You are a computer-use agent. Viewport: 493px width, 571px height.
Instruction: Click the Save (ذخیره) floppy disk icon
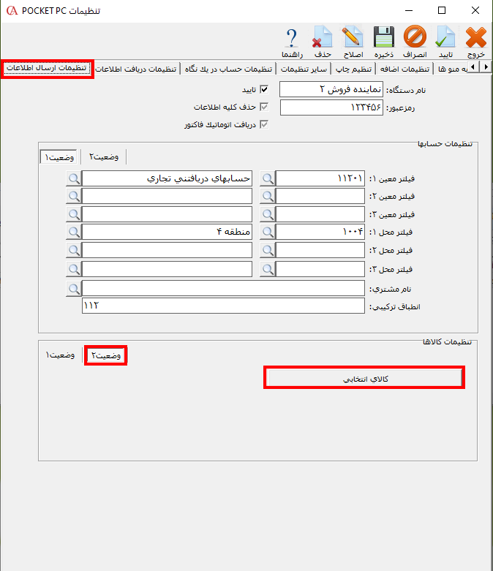384,37
